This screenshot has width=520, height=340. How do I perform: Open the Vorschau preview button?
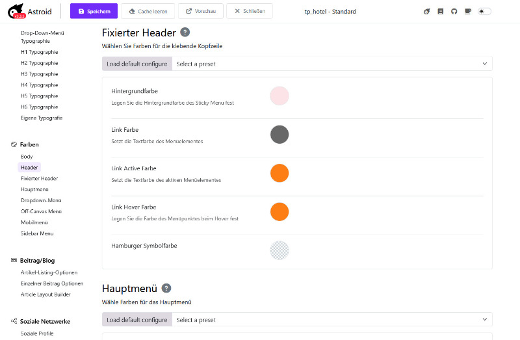tap(201, 12)
